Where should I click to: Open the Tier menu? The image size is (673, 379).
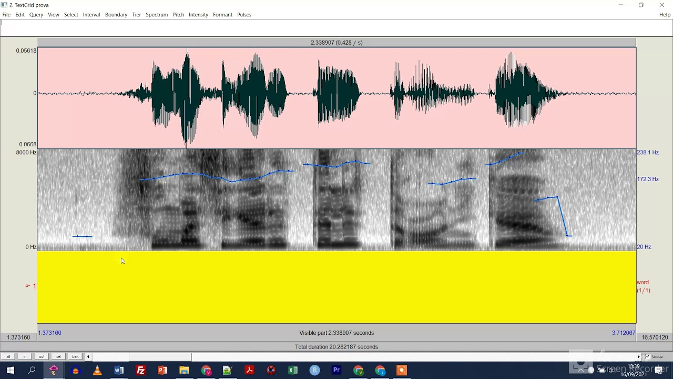tap(137, 15)
